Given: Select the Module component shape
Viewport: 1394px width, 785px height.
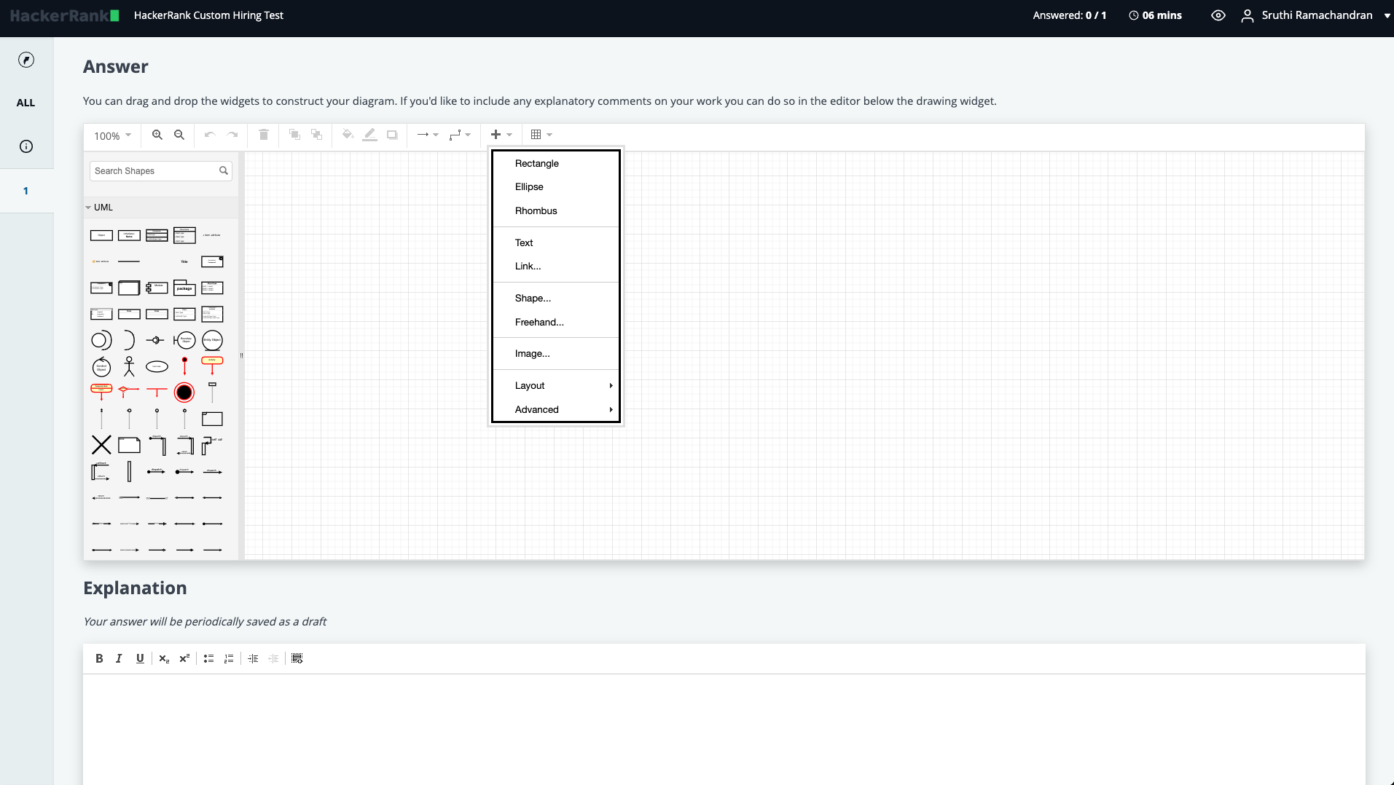Looking at the screenshot, I should click(157, 288).
